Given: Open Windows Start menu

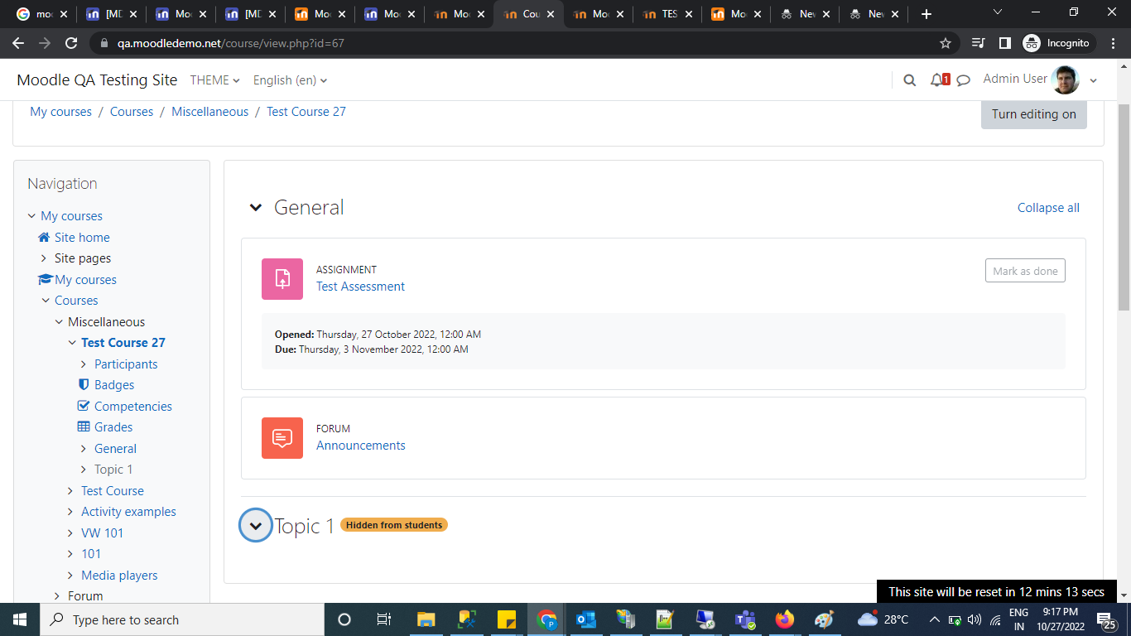Looking at the screenshot, I should 20,619.
